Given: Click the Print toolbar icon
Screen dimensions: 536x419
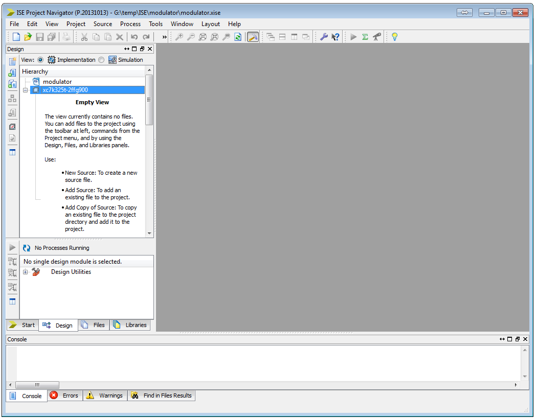Looking at the screenshot, I should 66,37.
